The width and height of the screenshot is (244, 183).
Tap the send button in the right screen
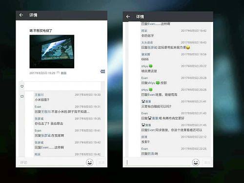coord(207,163)
